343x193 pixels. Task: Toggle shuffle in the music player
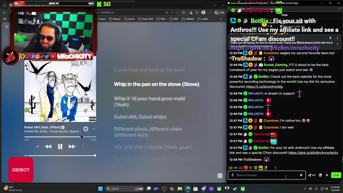click(x=37, y=147)
